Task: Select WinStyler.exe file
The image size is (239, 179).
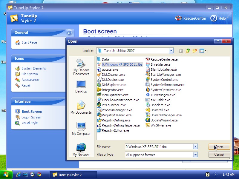Action: click(158, 125)
